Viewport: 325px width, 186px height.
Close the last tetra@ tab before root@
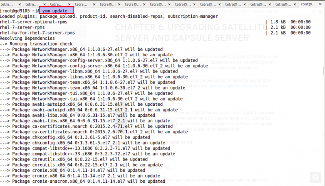(x=295, y=4)
